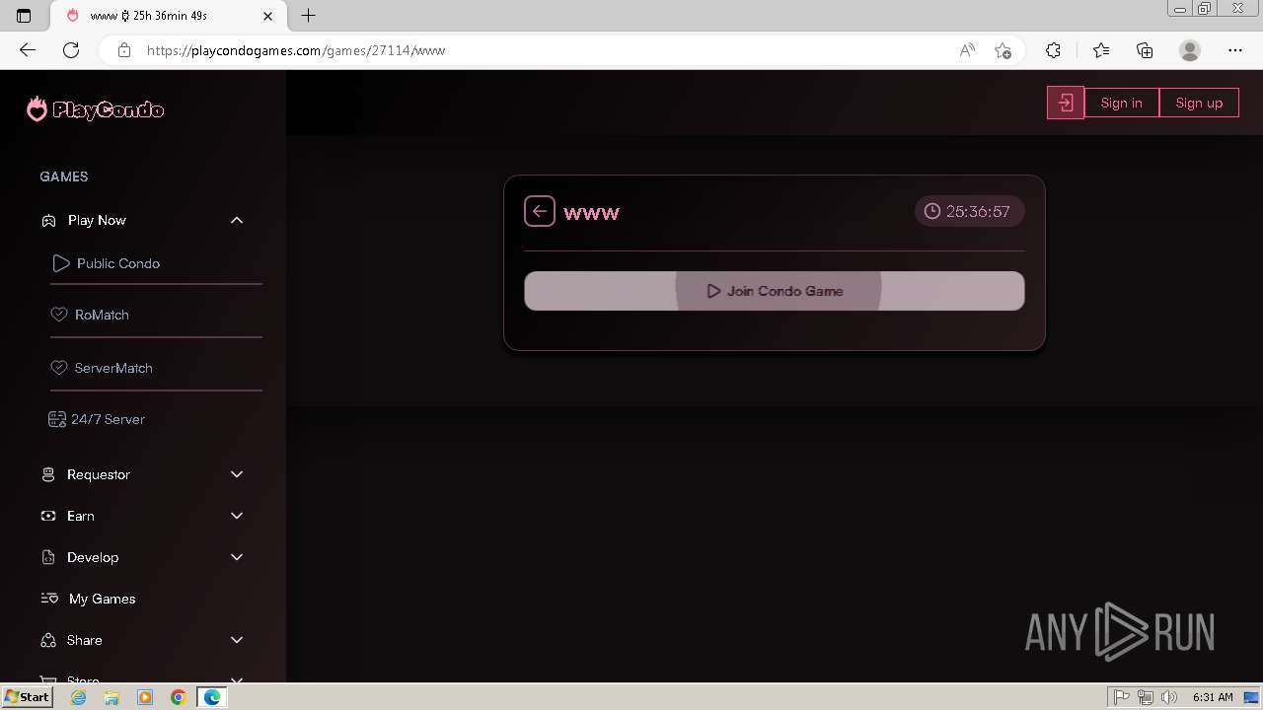Expand the Earn section
This screenshot has width=1263, height=710.
click(237, 516)
